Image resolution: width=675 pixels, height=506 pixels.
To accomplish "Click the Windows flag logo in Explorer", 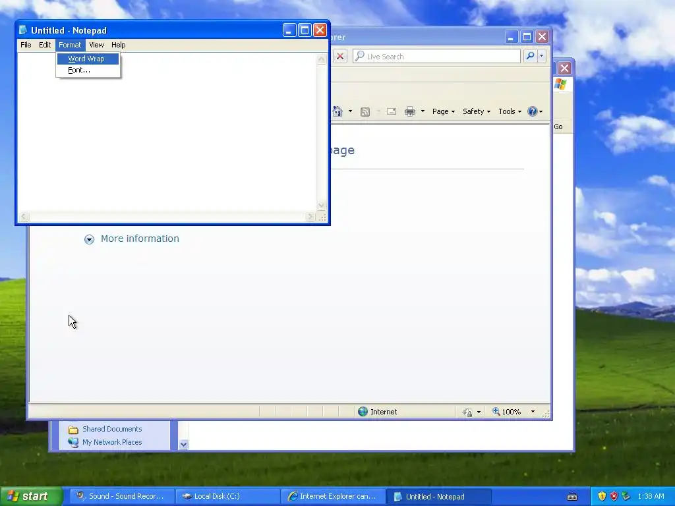I will coord(560,84).
